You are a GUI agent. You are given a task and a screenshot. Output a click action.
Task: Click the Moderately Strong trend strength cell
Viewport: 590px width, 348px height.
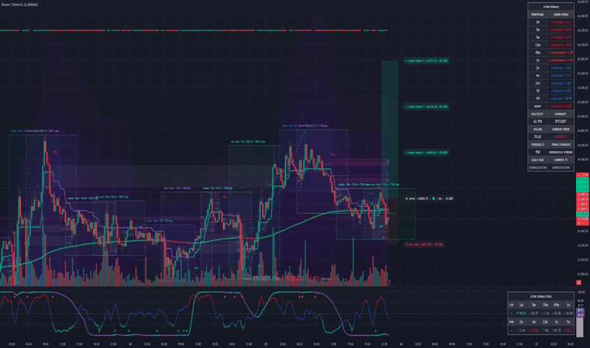pos(561,152)
